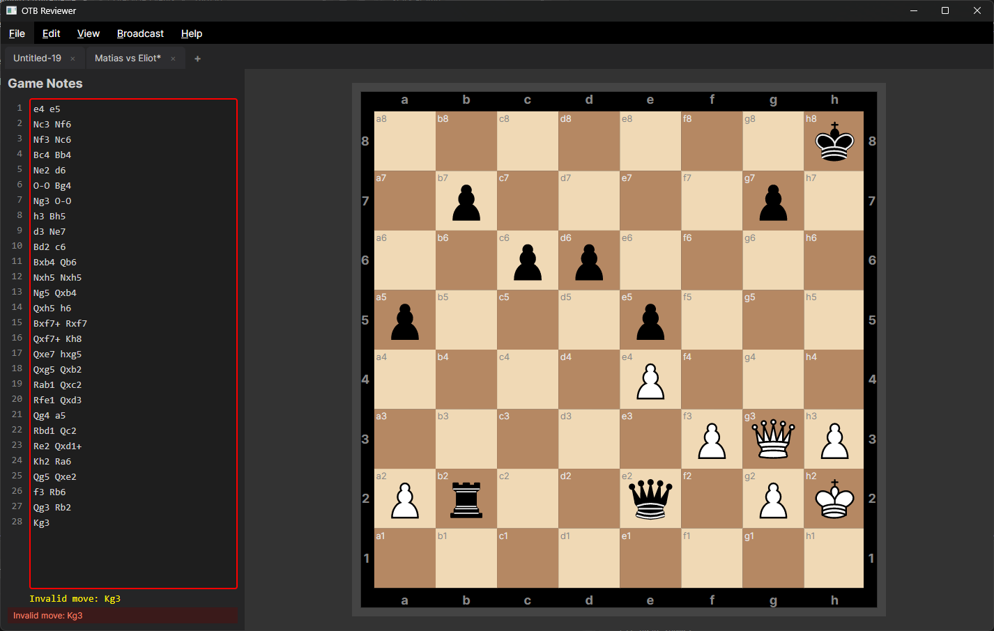Select the black queen on e2
994x631 pixels.
pyautogui.click(x=650, y=498)
